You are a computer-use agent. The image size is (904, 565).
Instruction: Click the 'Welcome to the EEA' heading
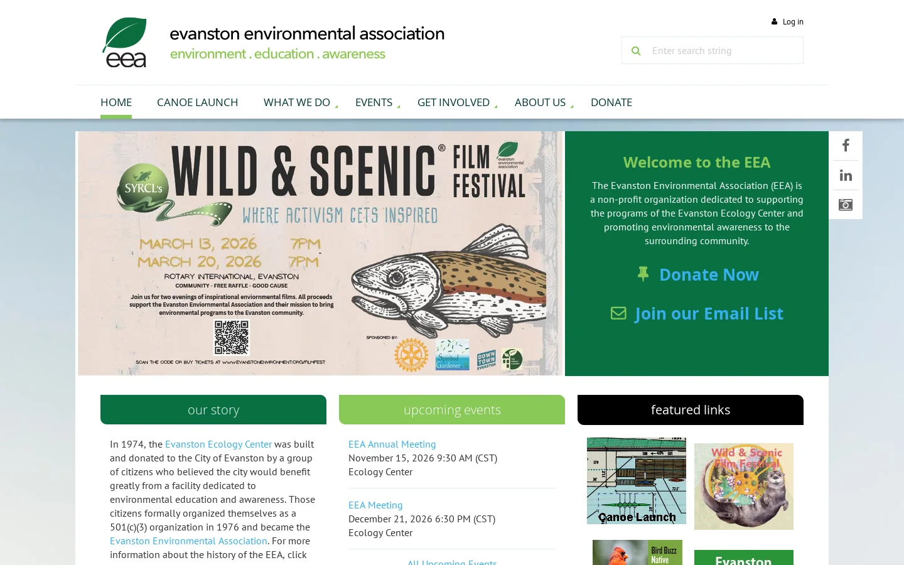coord(697,162)
